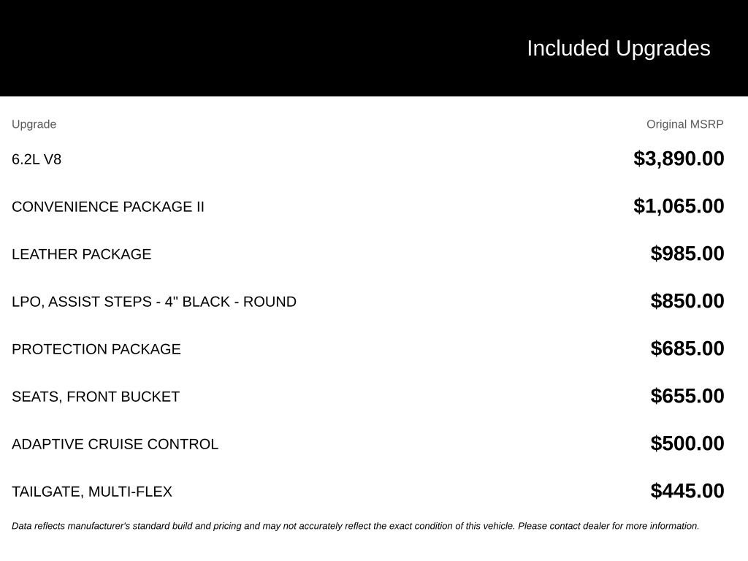The image size is (748, 561).
Task: Select the LEATHER PACKAGE entry
Action: pos(82,254)
